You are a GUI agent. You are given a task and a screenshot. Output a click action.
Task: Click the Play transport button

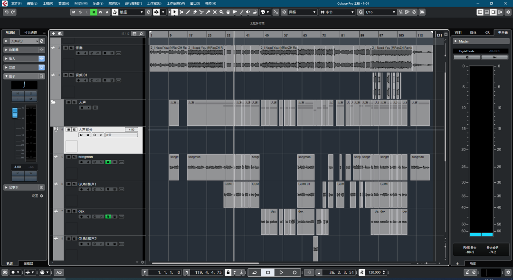pos(281,272)
